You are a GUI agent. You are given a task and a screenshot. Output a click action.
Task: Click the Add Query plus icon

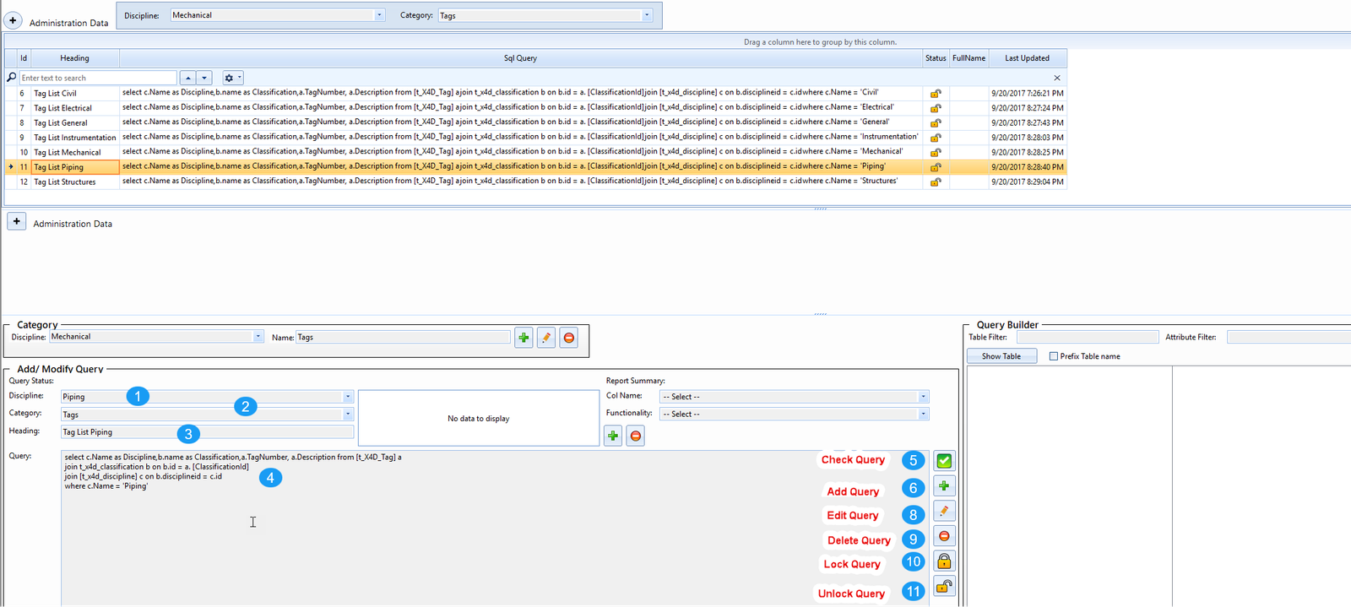[x=944, y=486]
